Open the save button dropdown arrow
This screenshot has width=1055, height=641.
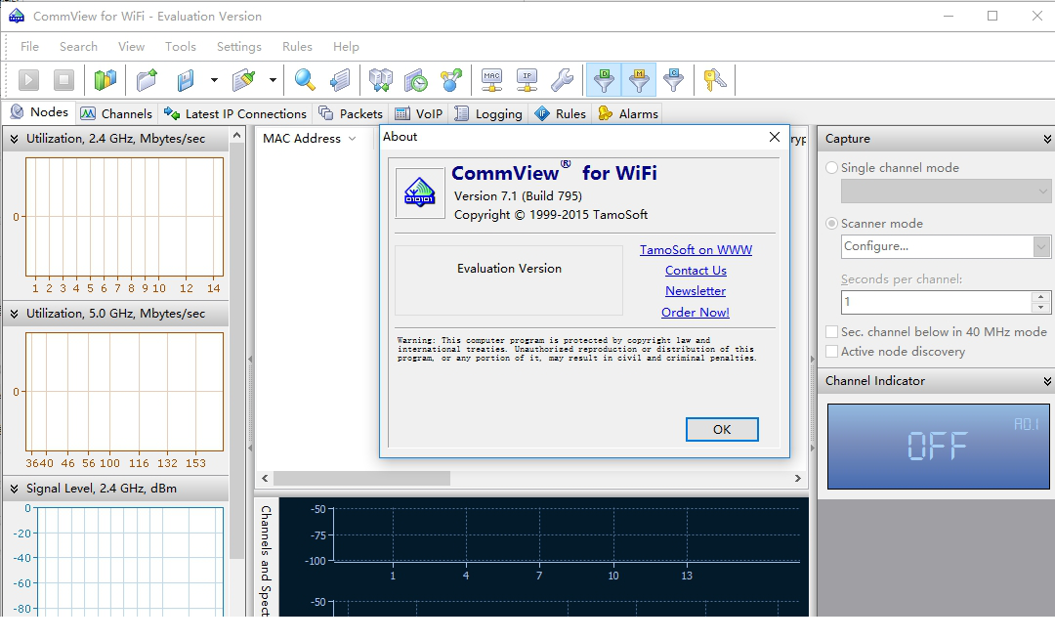[x=214, y=80]
